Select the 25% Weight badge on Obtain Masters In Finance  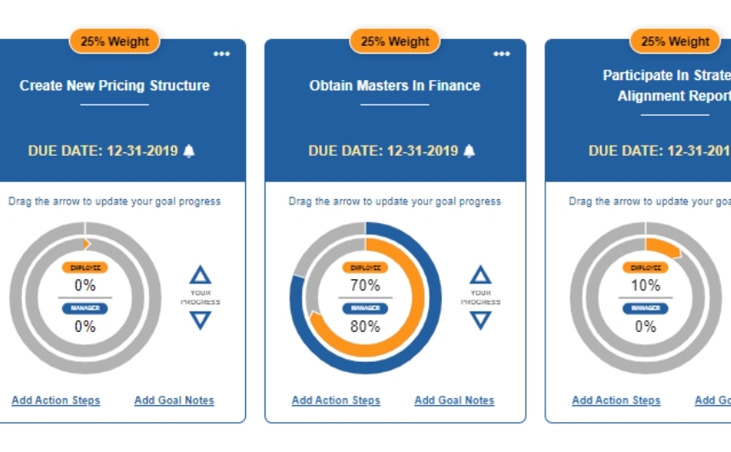click(395, 41)
